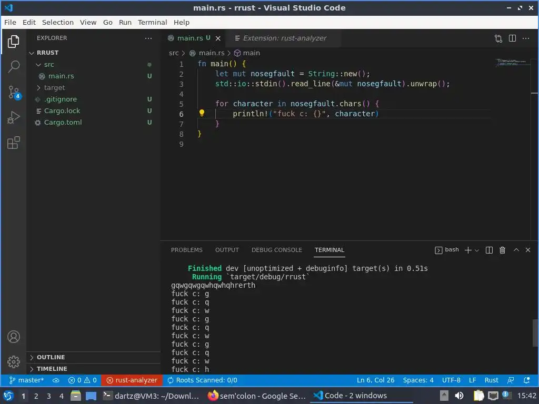Open the Manage gear icon

point(13,362)
